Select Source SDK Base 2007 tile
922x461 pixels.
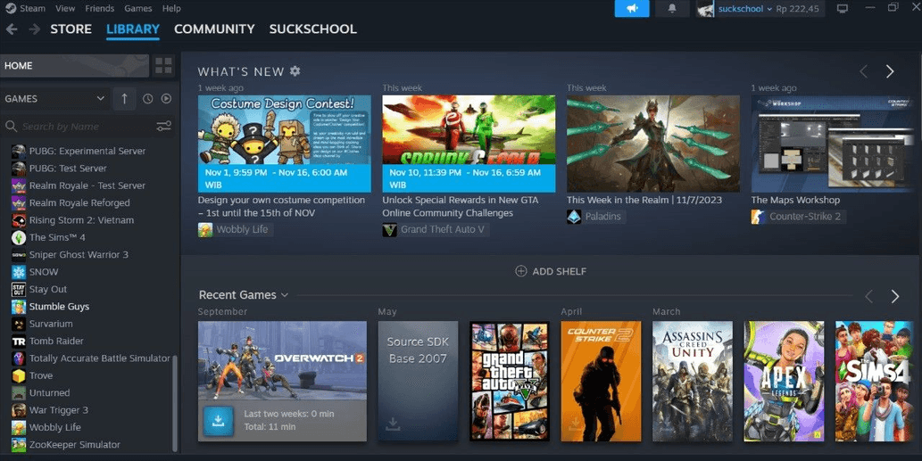[418, 381]
